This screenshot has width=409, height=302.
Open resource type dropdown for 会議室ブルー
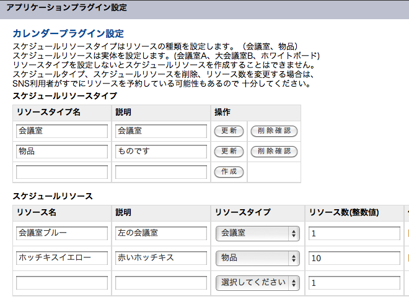[x=258, y=233]
